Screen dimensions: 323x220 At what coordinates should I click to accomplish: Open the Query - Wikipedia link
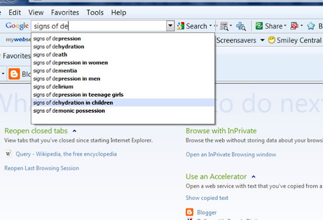tap(66, 154)
